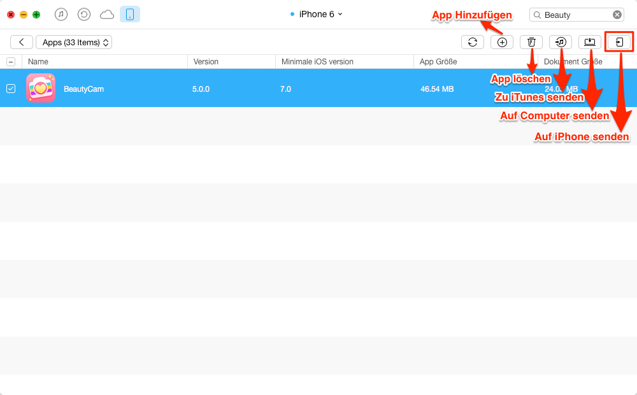The height and width of the screenshot is (395, 637).
Task: Select the BeautyCam name text
Action: tap(83, 89)
